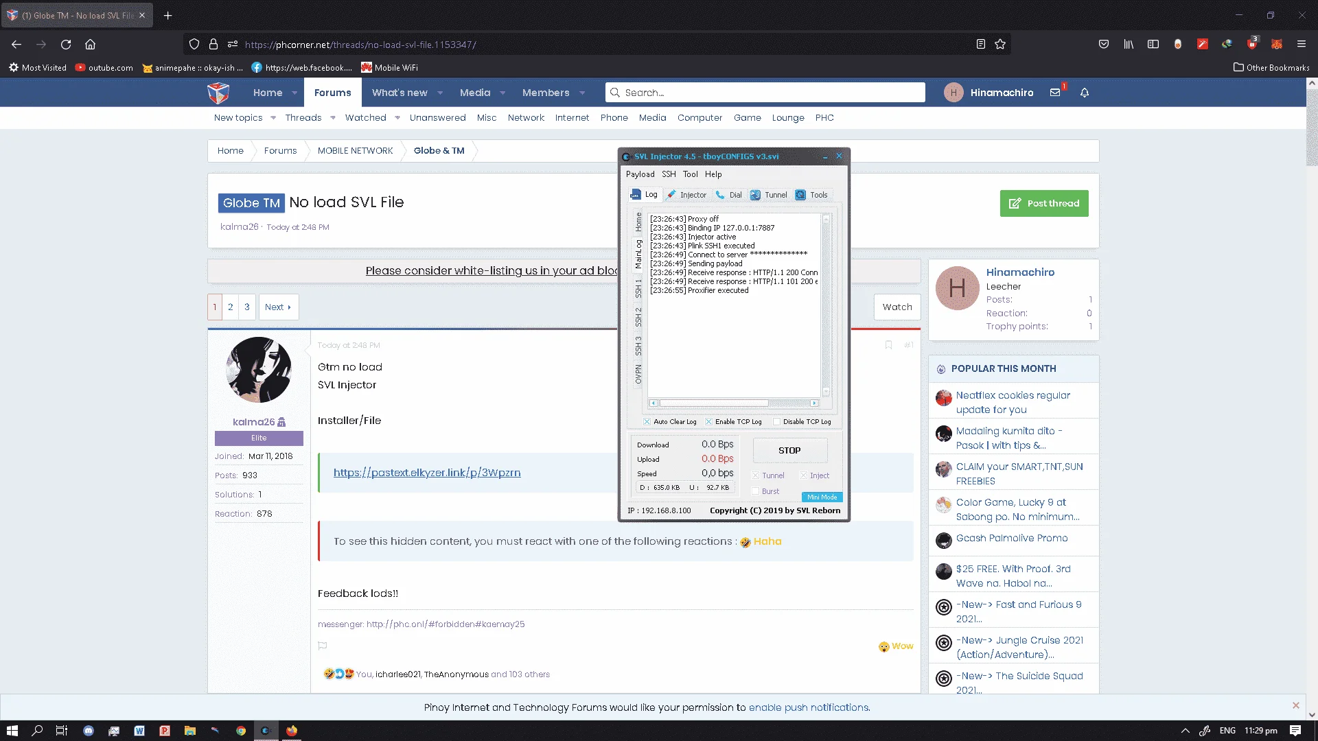
Task: Open the pastext.elkyzer.link download link
Action: tap(427, 473)
